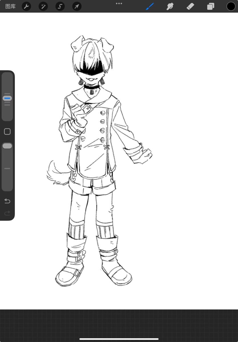Viewport: 238px width, 342px height.
Task: Open the Gallery (图库)
Action: point(11,6)
